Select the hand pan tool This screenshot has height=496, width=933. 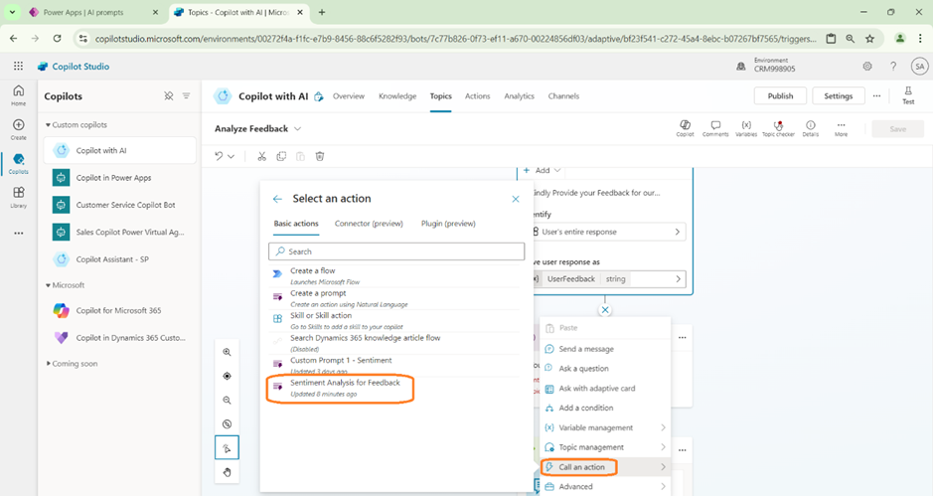(227, 472)
